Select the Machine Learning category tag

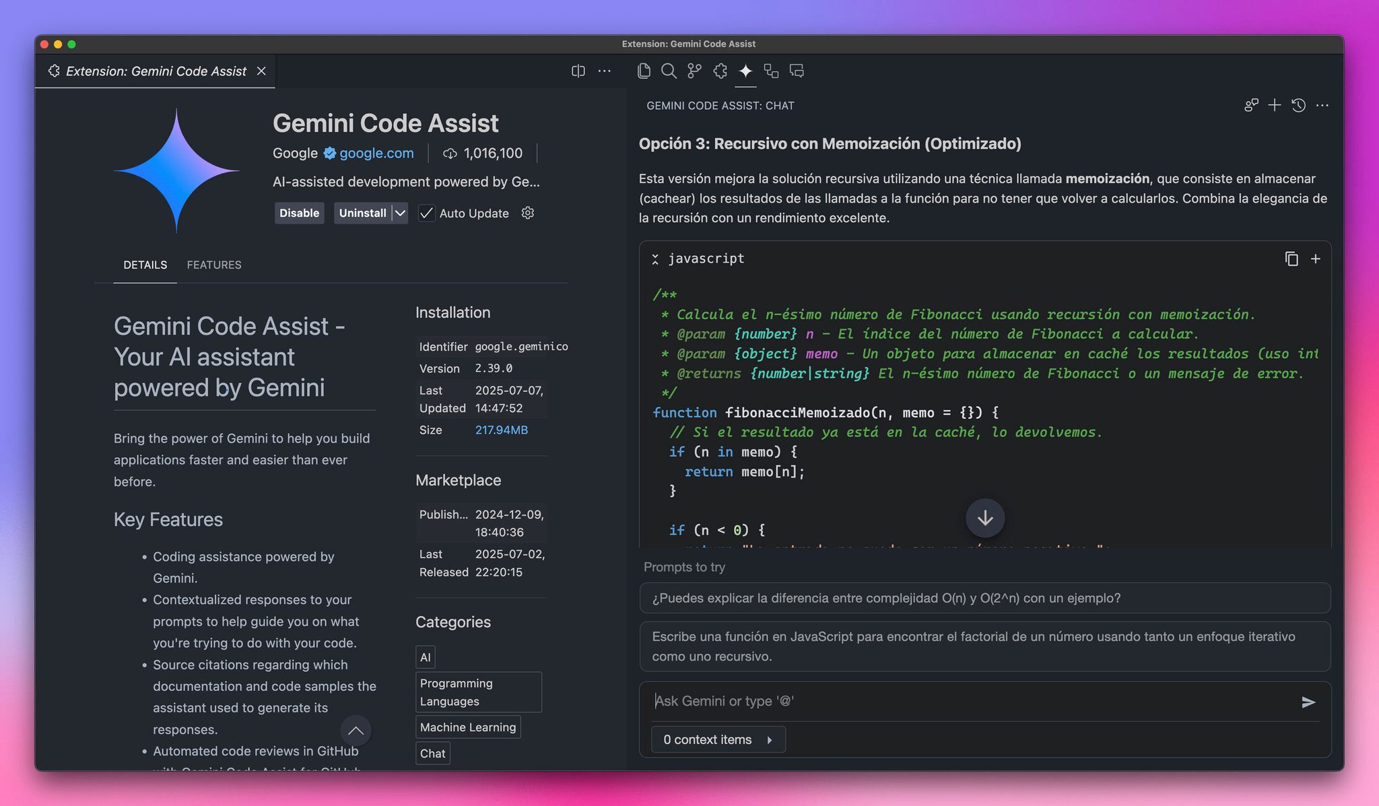click(x=468, y=727)
